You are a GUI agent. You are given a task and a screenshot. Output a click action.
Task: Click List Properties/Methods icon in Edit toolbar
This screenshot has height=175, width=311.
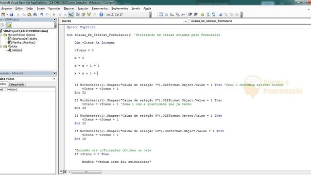(161, 15)
